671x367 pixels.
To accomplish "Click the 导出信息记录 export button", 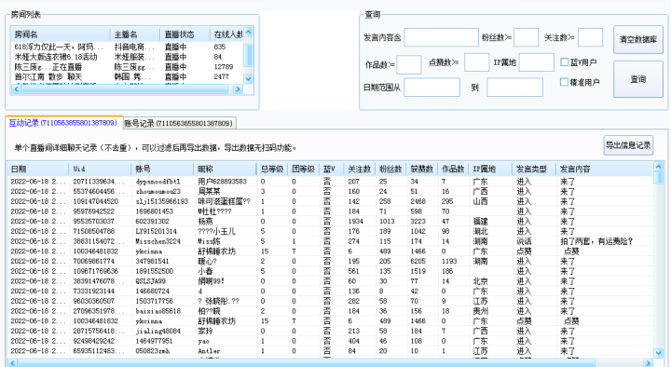I will pyautogui.click(x=628, y=145).
